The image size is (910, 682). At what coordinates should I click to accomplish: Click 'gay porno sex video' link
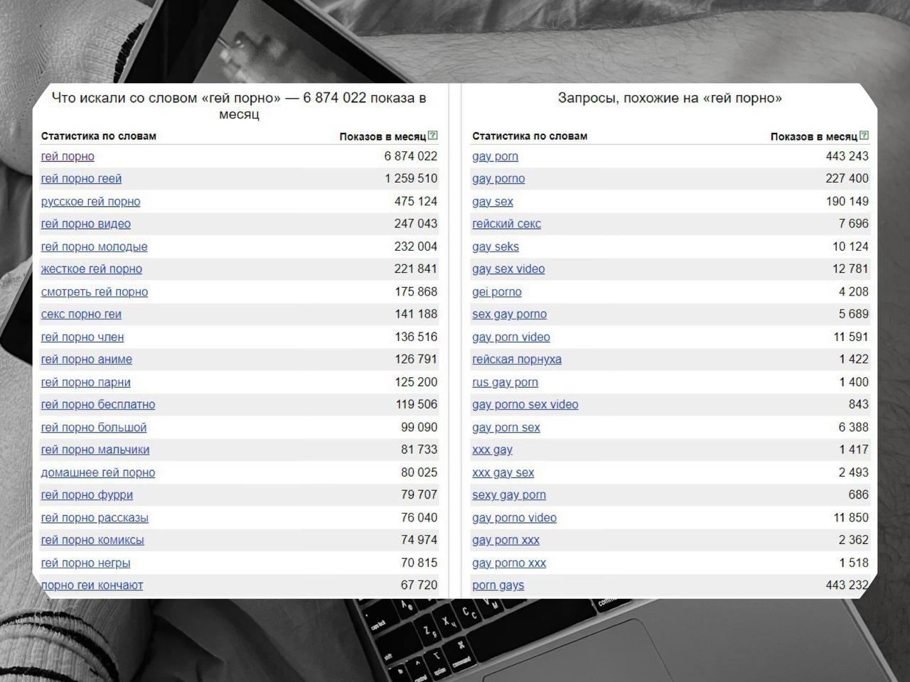pos(525,405)
